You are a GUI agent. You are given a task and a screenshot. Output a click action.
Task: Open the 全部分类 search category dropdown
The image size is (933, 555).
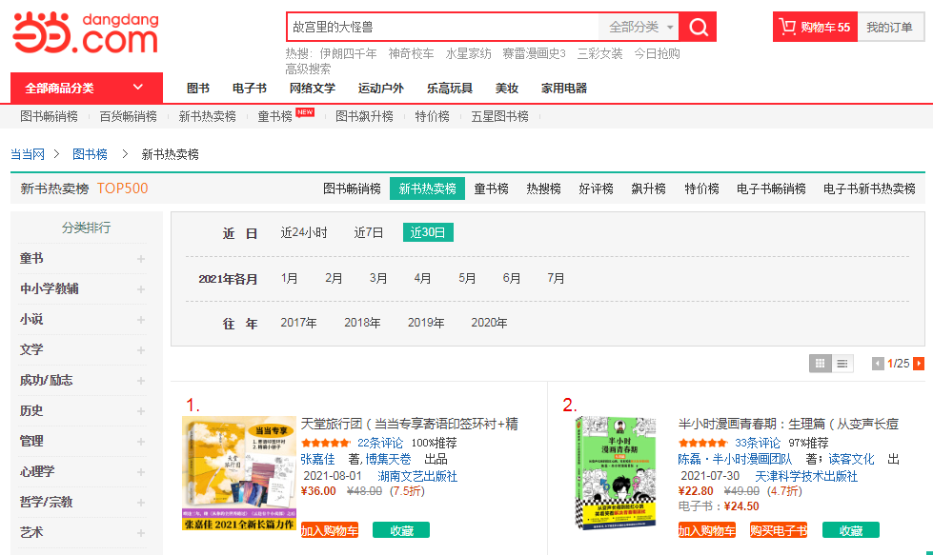(x=639, y=27)
